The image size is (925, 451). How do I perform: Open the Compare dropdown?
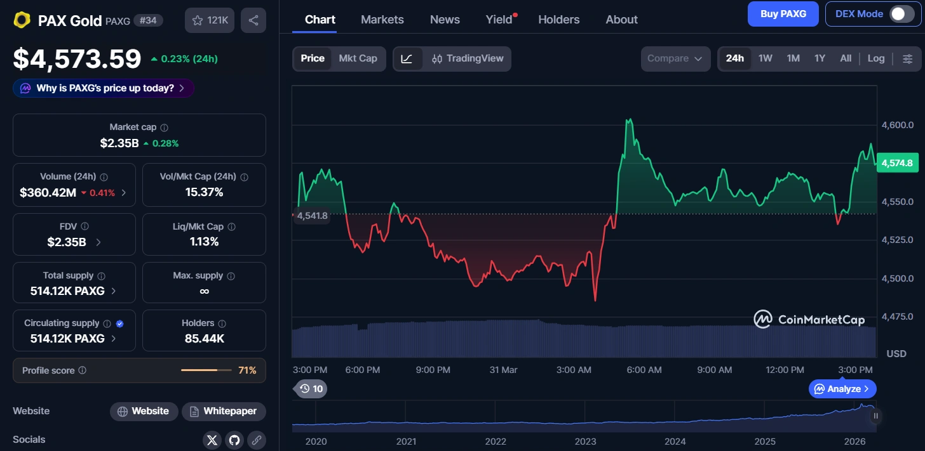(x=675, y=58)
